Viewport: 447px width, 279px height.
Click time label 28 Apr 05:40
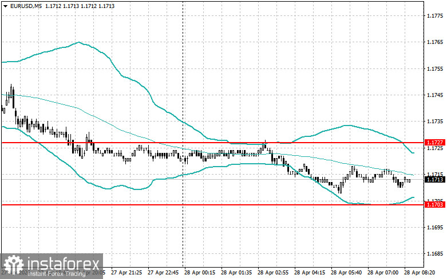tap(346, 273)
